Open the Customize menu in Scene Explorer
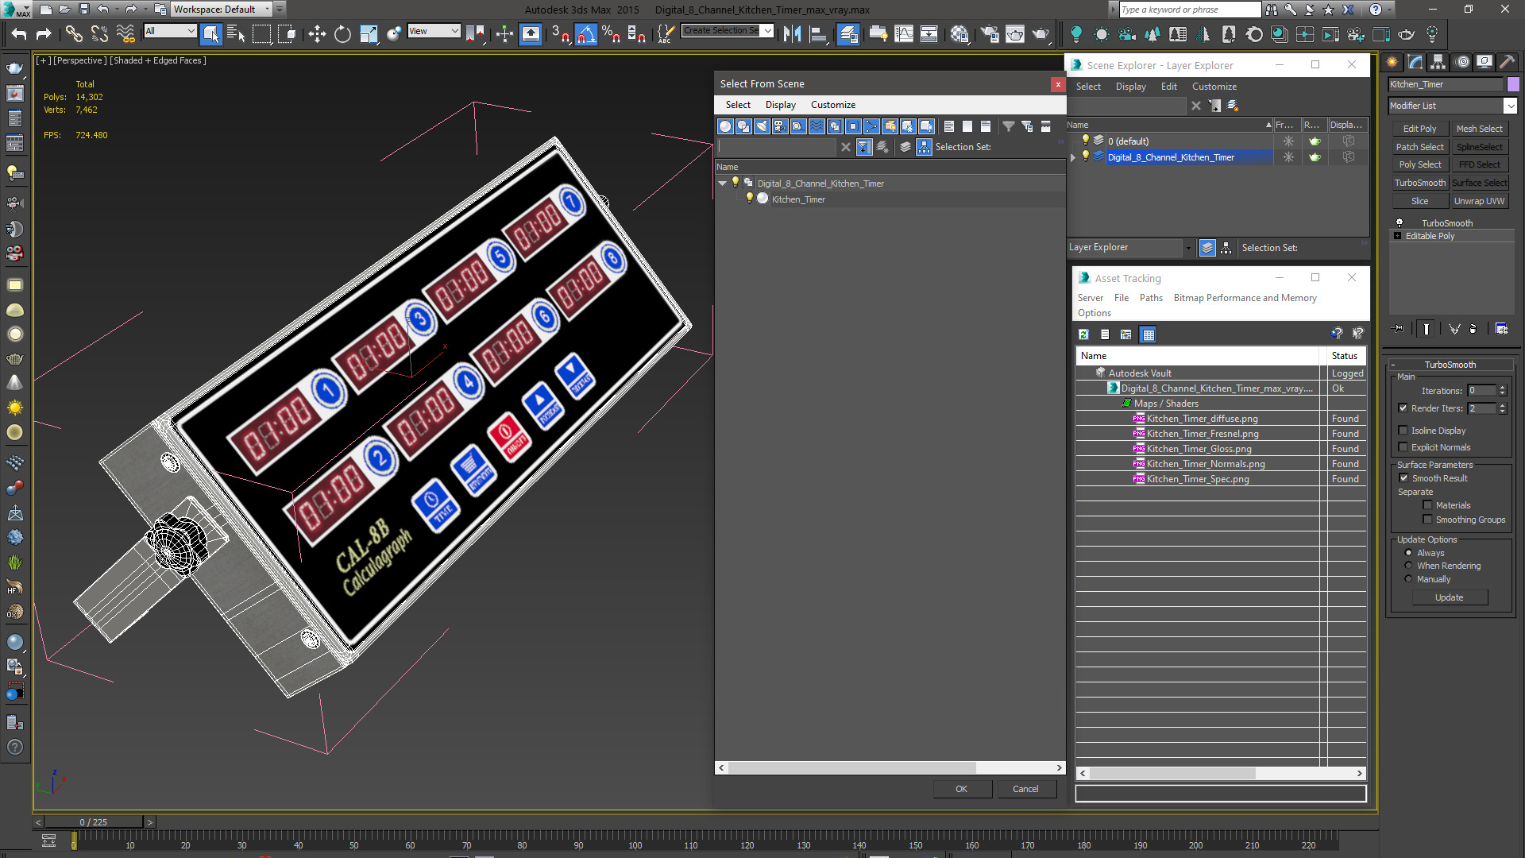This screenshot has height=858, width=1525. coord(1214,87)
